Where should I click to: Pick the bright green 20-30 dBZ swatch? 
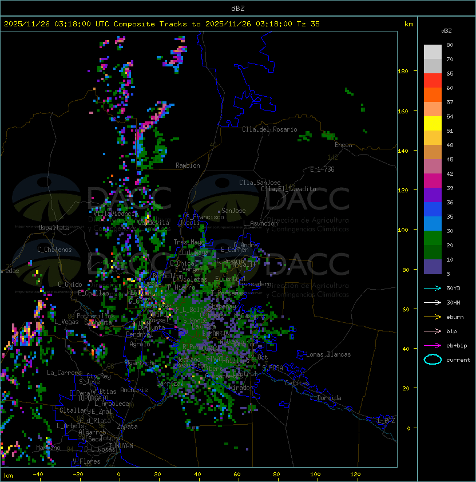tap(433, 238)
